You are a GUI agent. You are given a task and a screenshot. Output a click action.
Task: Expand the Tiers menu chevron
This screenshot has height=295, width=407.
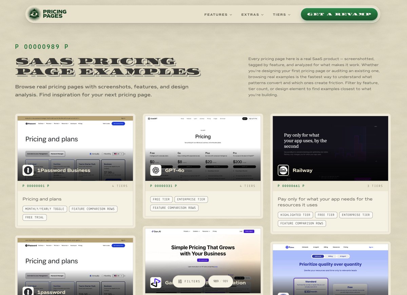(289, 15)
